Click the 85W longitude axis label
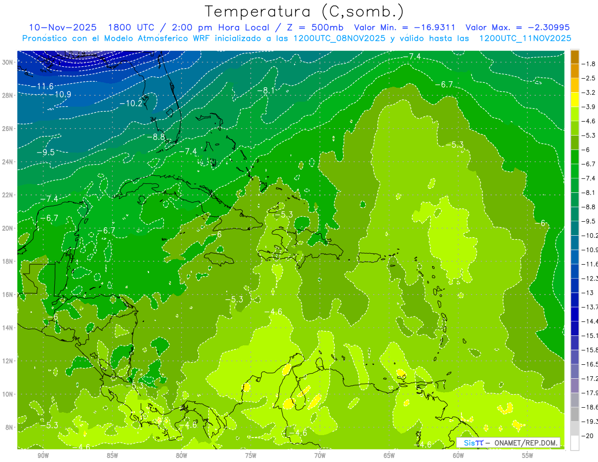 (x=112, y=456)
